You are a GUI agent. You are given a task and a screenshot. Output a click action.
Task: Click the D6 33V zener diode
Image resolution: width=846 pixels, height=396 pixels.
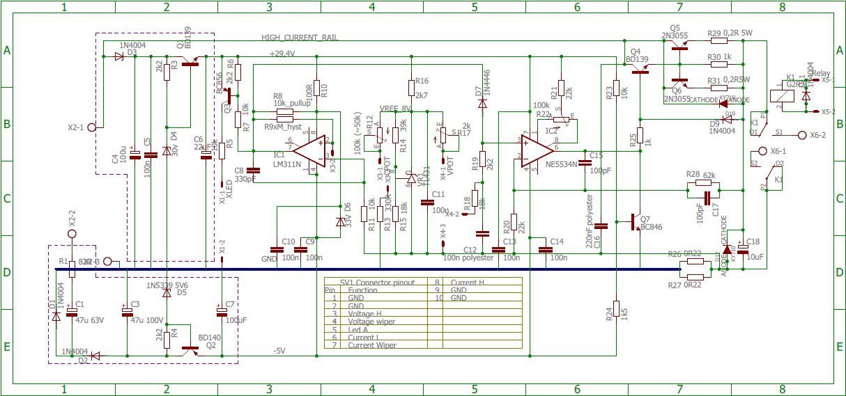[340, 221]
